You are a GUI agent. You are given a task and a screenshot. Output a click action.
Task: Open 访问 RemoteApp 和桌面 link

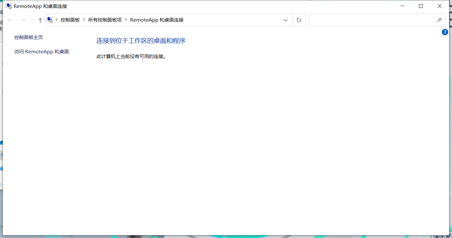(x=42, y=52)
